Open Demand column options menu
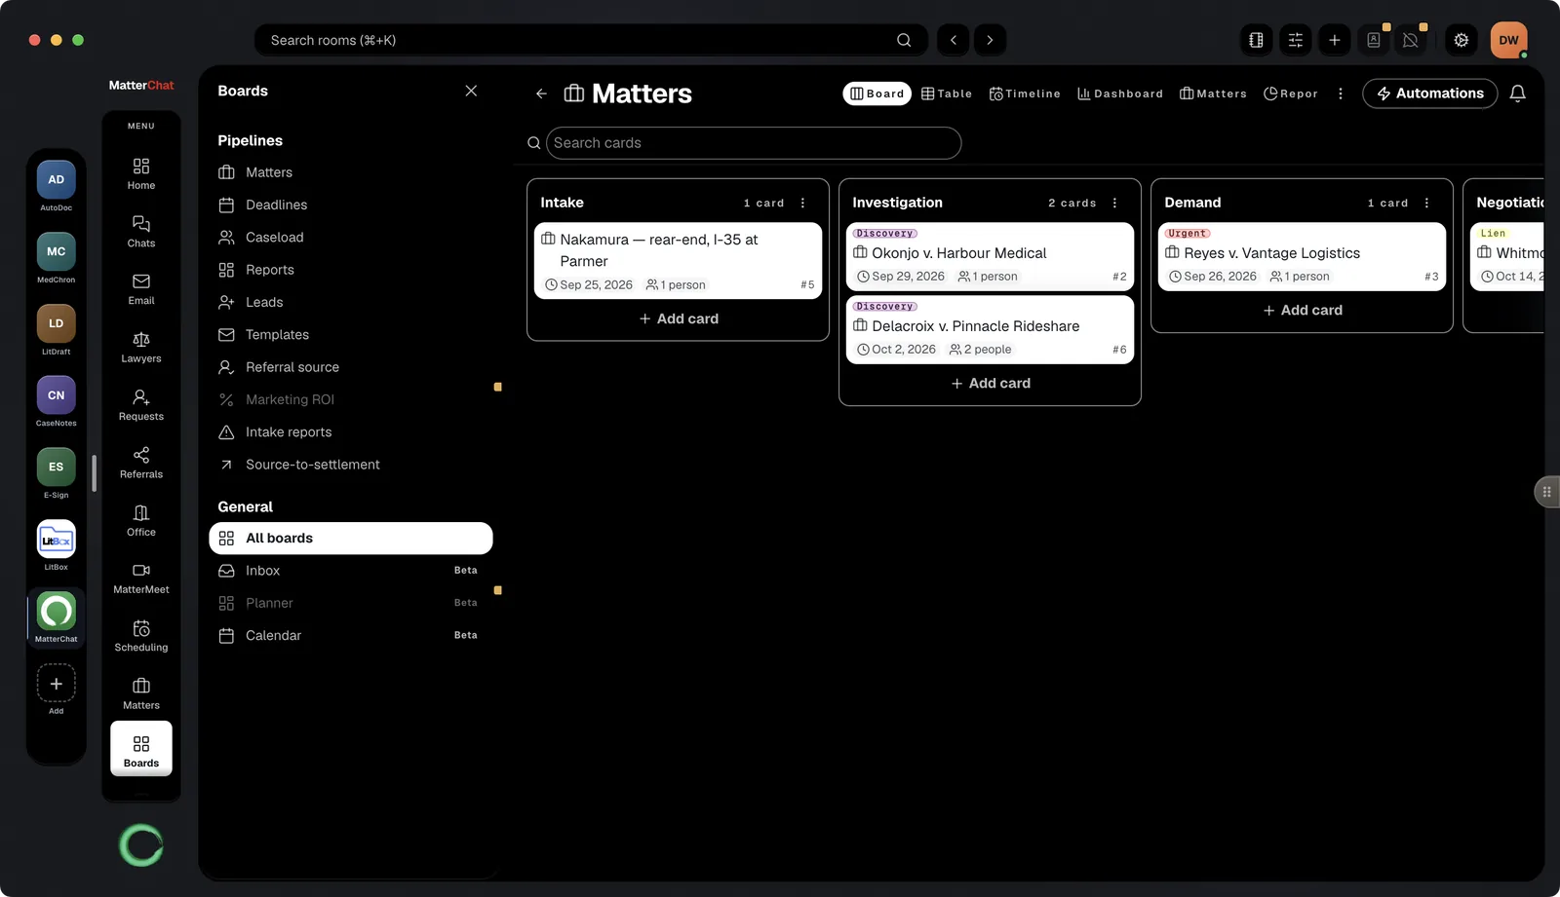1560x897 pixels. pos(1427,203)
